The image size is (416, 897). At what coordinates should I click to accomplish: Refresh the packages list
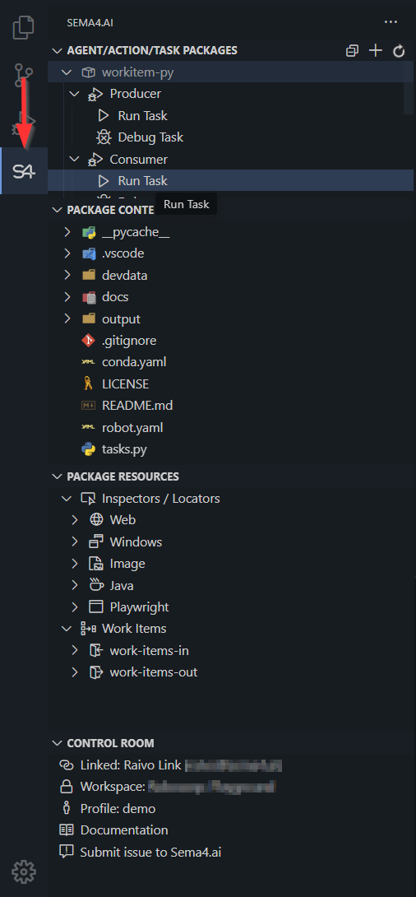pos(399,51)
